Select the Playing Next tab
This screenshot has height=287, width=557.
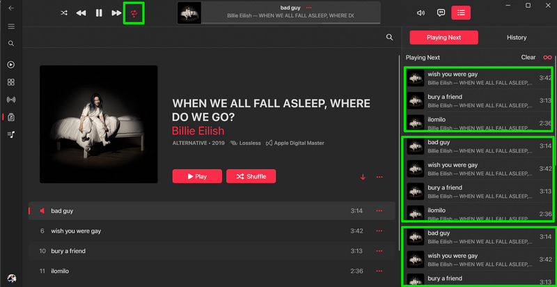click(x=444, y=38)
